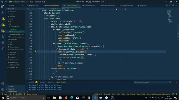Show the Terminal panel tab
This screenshot has width=179, height=100.
point(51,82)
